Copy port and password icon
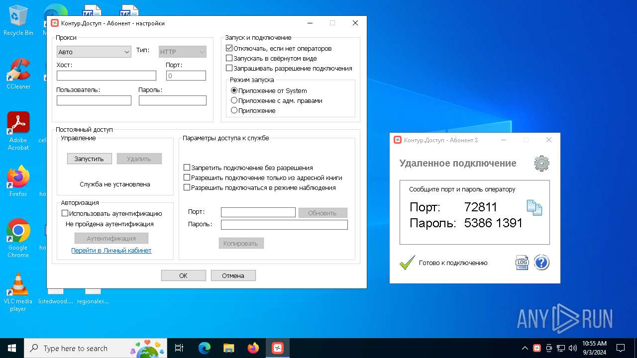This screenshot has width=637, height=358. [534, 207]
